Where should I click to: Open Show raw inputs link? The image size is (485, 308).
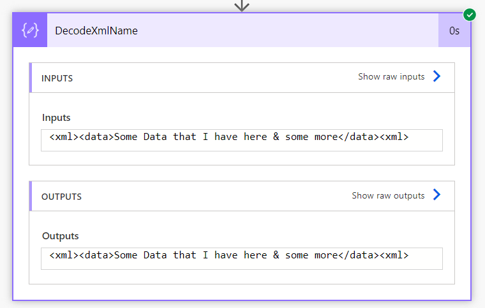coord(391,76)
